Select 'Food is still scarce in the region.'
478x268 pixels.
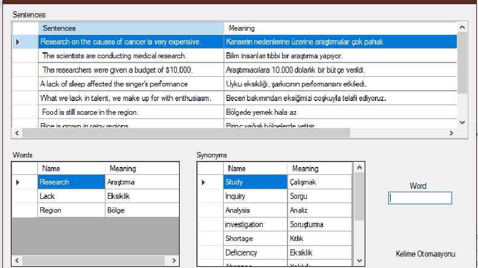[131, 112]
